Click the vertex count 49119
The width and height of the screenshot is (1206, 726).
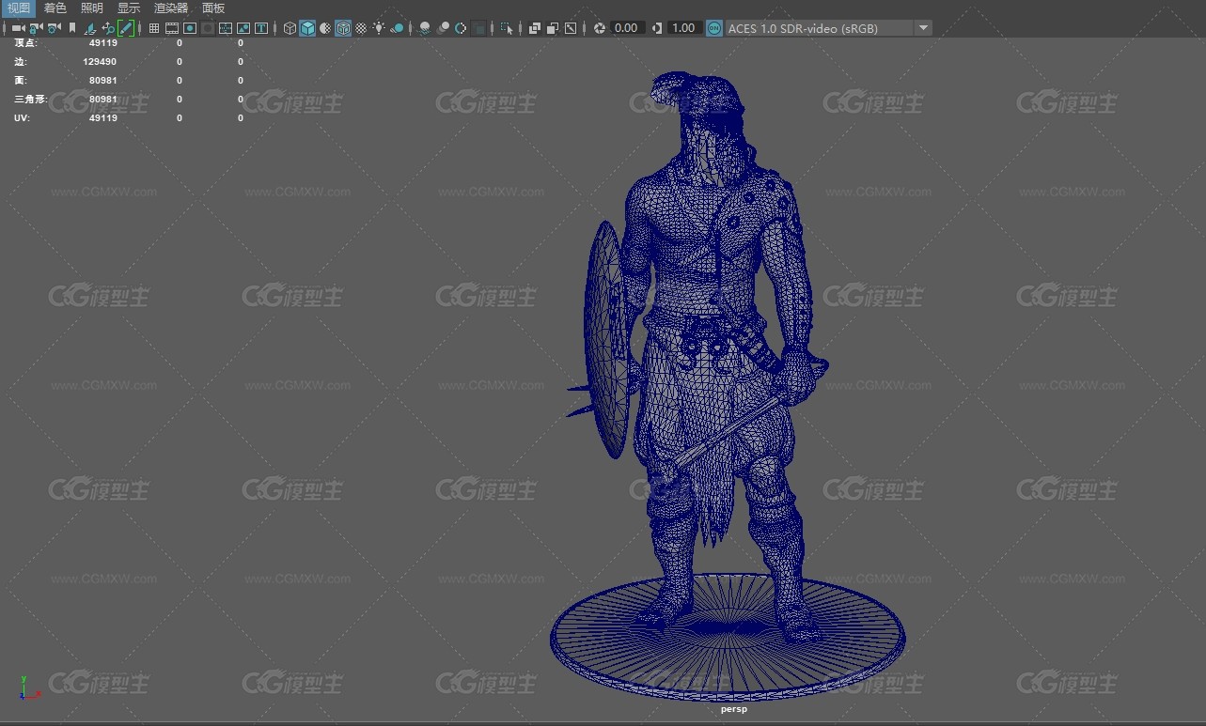(103, 43)
